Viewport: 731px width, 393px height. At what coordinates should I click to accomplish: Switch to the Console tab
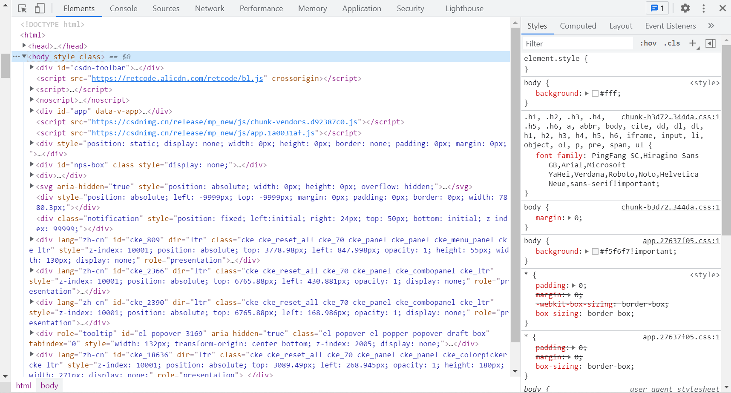click(x=124, y=9)
